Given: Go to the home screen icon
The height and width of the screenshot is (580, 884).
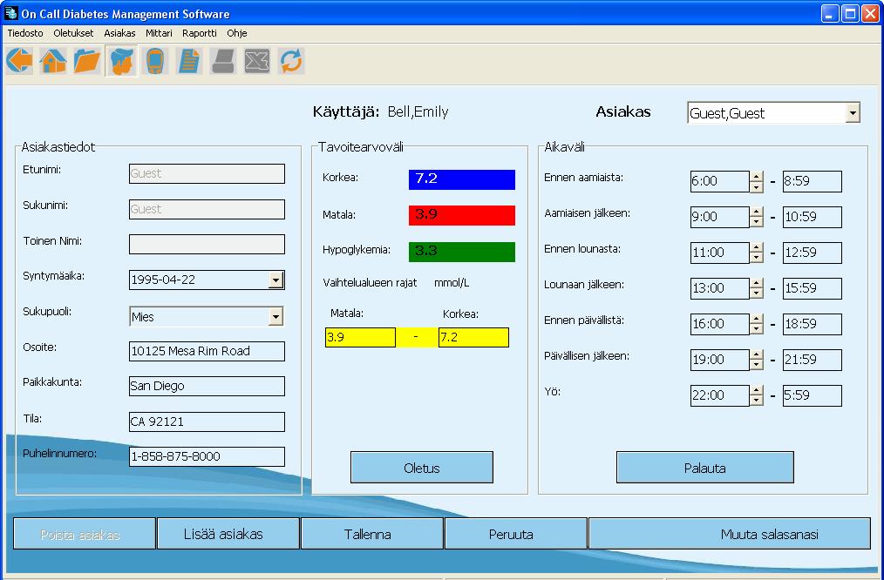Looking at the screenshot, I should pos(53,61).
